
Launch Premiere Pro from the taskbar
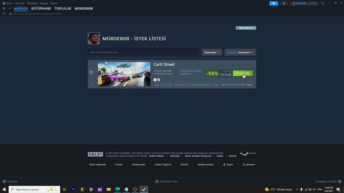click(x=74, y=190)
